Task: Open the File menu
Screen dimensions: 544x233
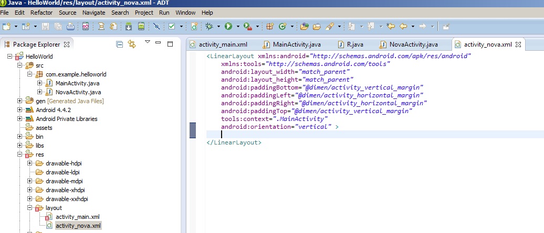Action: pos(4,13)
